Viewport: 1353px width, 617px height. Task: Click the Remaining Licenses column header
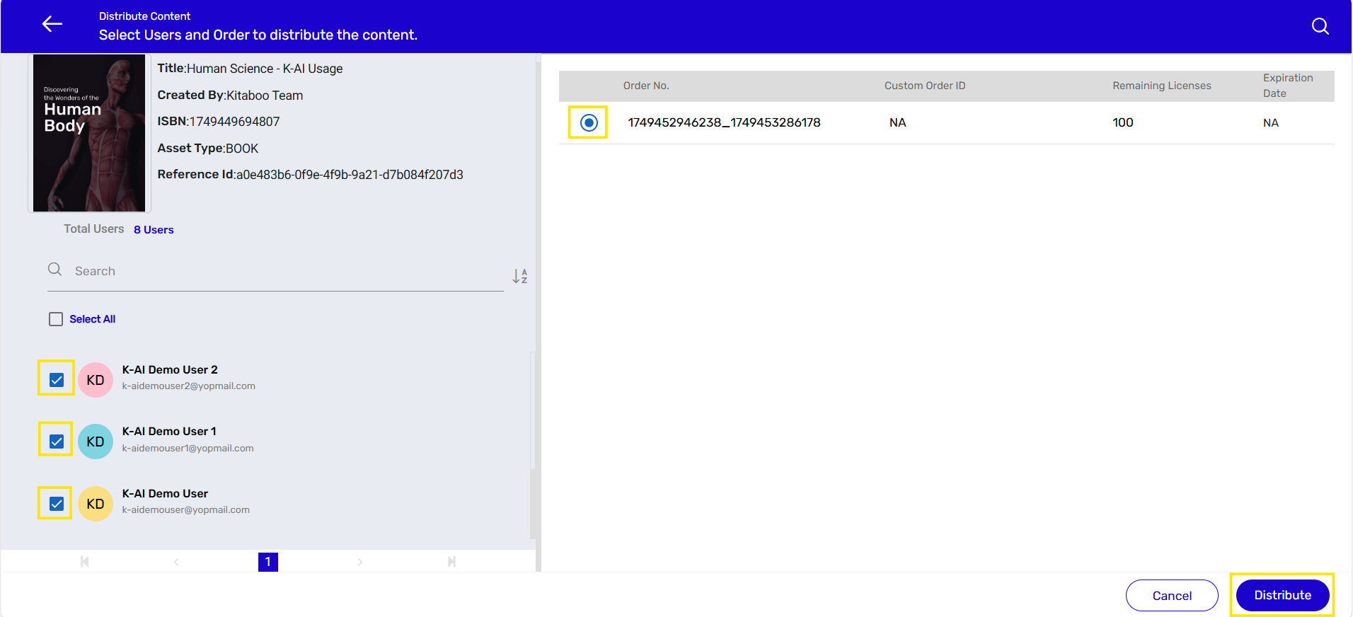(1162, 86)
